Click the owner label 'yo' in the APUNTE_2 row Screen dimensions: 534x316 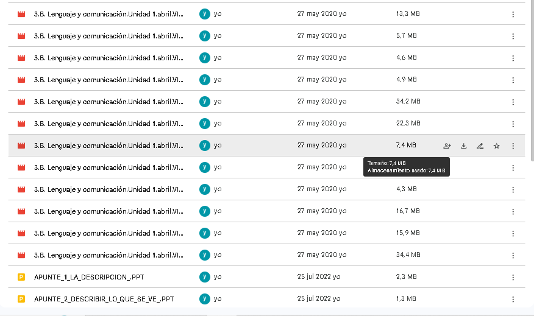point(218,299)
